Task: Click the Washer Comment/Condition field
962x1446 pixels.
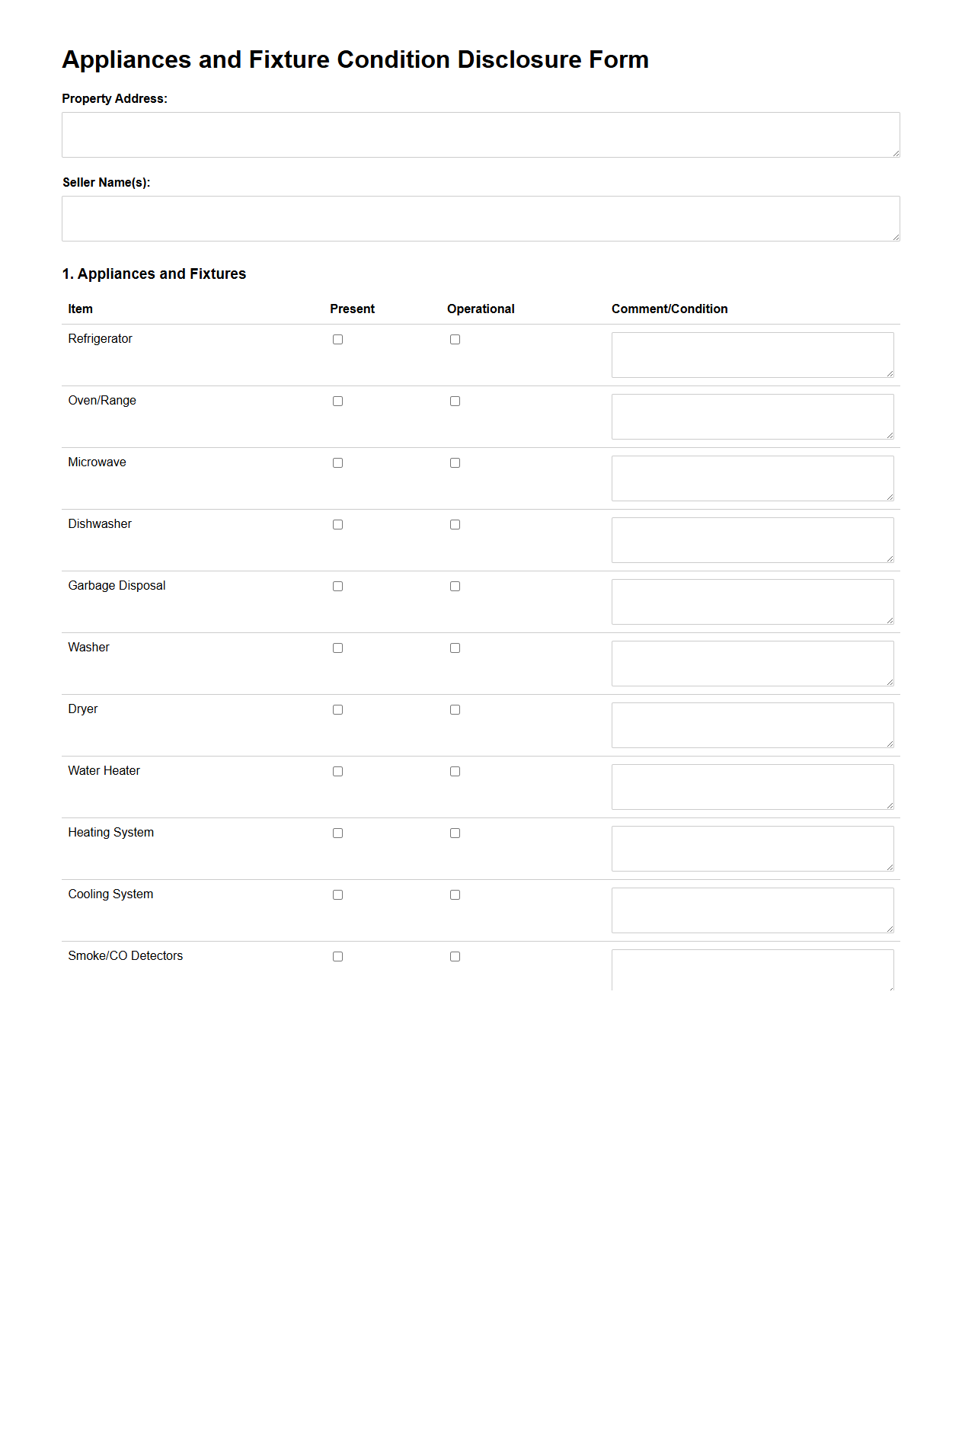Action: pos(752,662)
